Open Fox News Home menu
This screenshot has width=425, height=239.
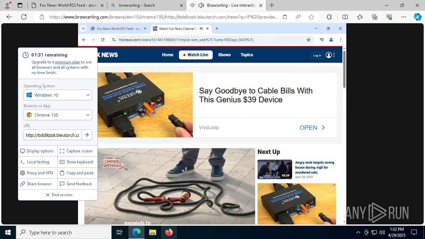point(168,55)
